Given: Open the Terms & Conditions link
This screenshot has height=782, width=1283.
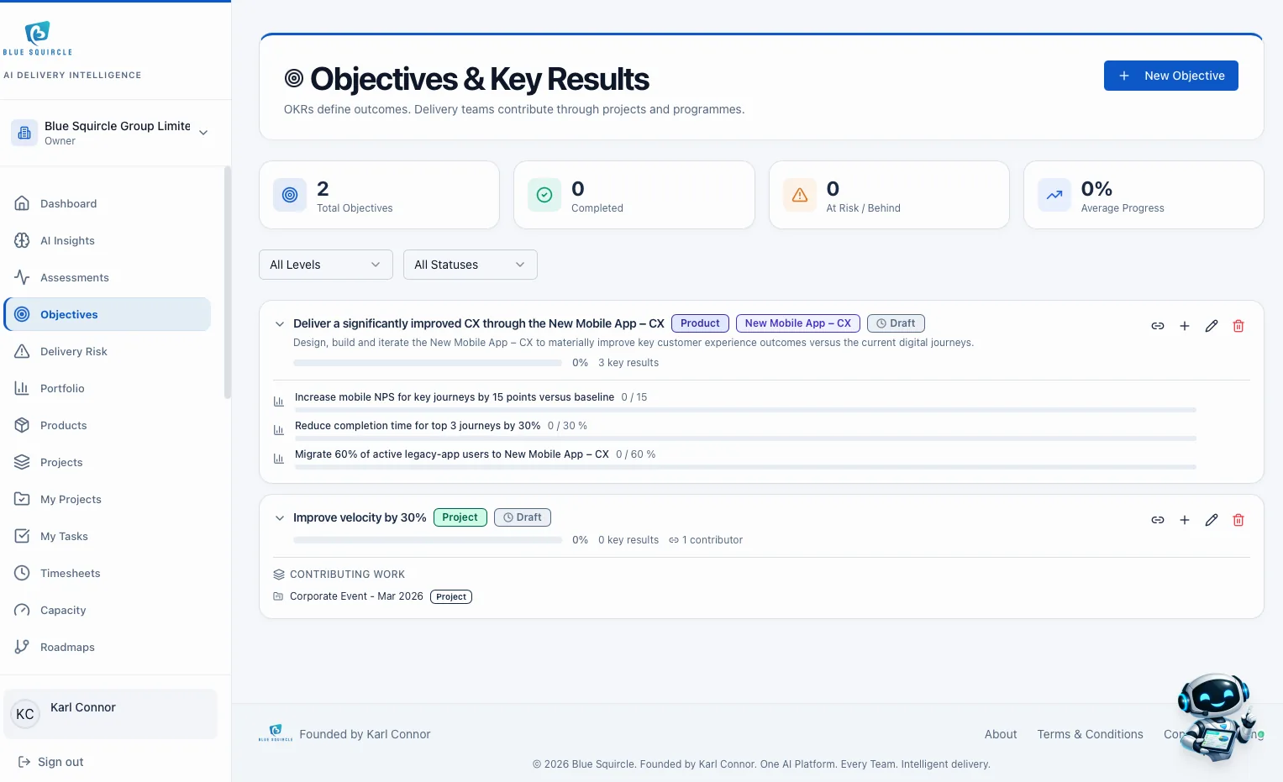Looking at the screenshot, I should [1091, 734].
